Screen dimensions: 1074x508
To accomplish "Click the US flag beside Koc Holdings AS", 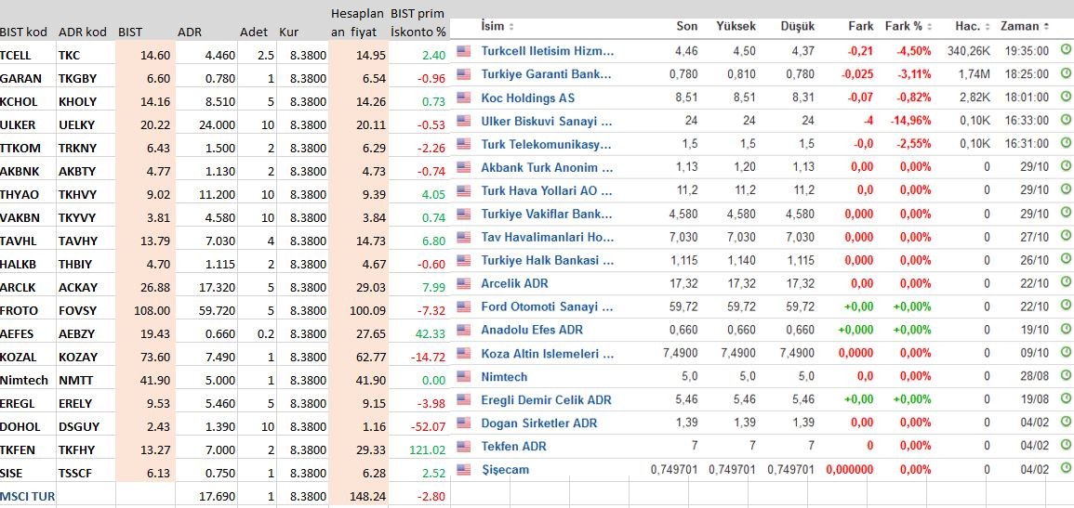I will click(x=464, y=98).
